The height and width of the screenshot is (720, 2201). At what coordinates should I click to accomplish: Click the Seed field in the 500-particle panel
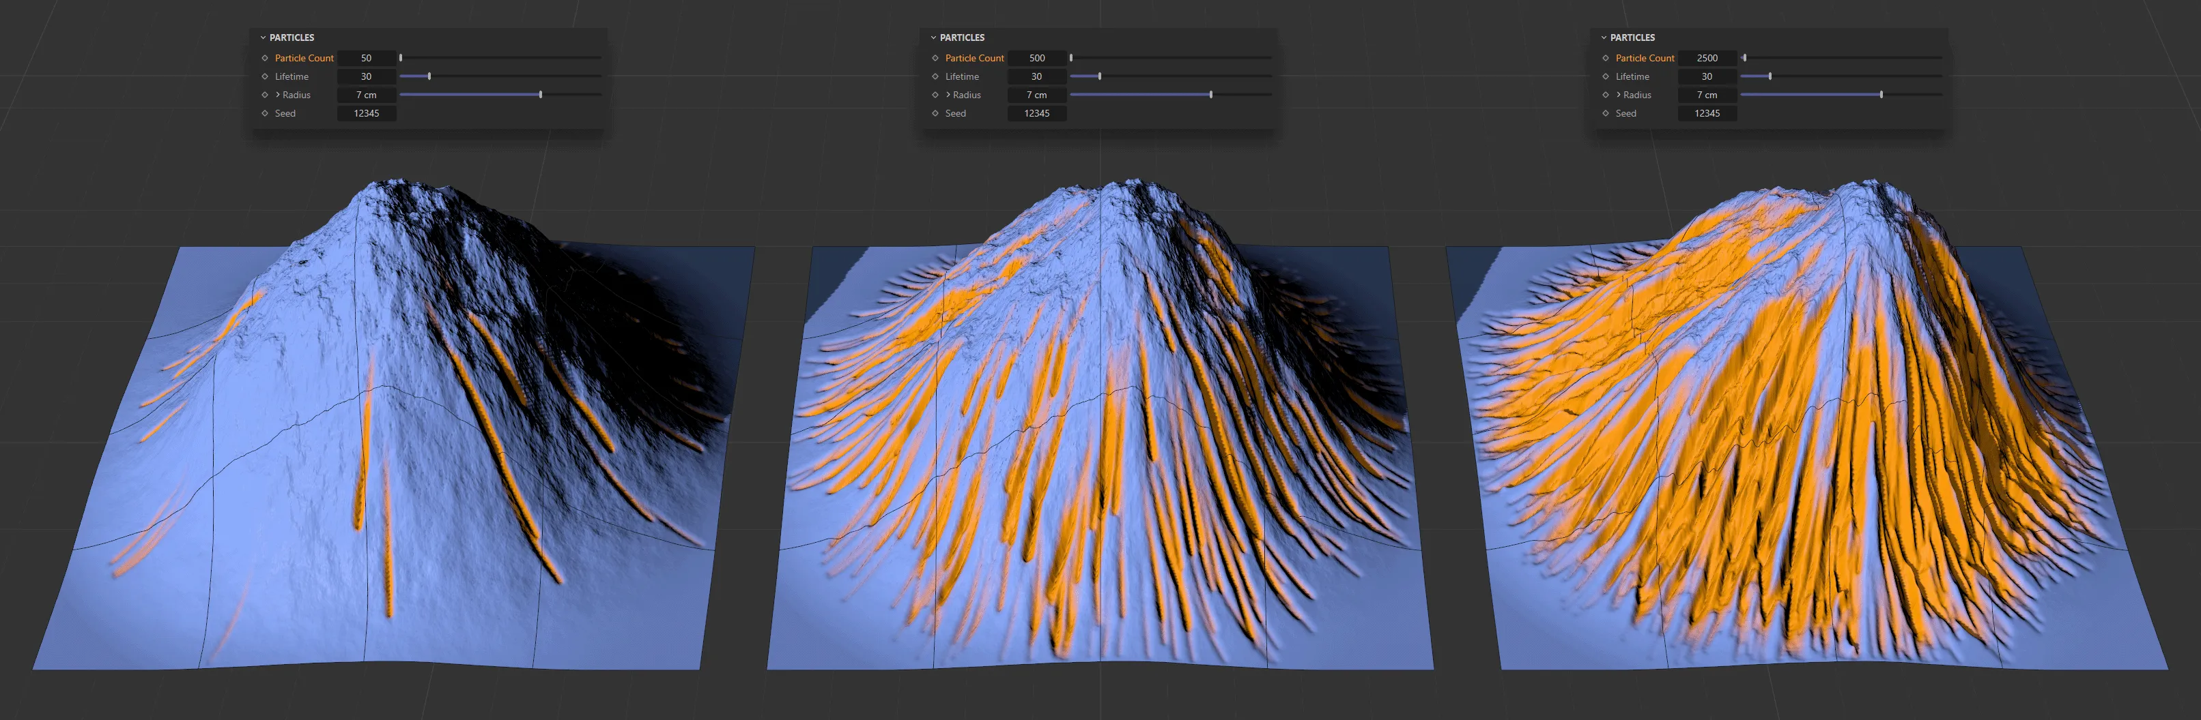(x=1036, y=113)
